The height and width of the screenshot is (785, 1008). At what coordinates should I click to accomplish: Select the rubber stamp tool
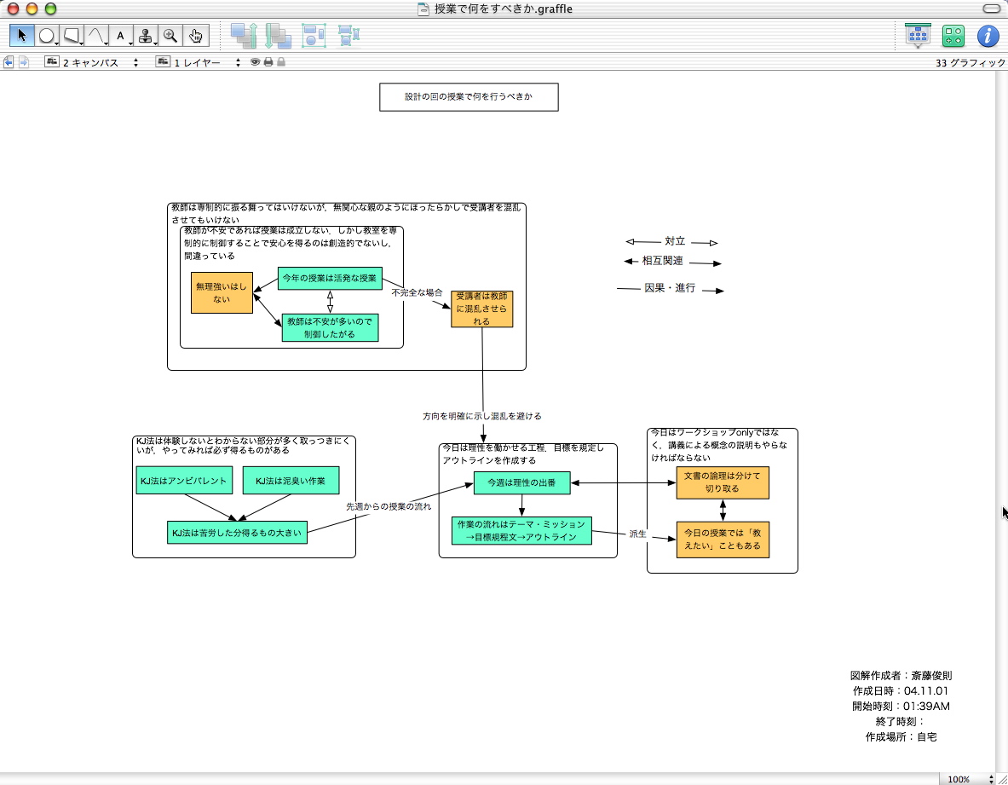pyautogui.click(x=146, y=36)
